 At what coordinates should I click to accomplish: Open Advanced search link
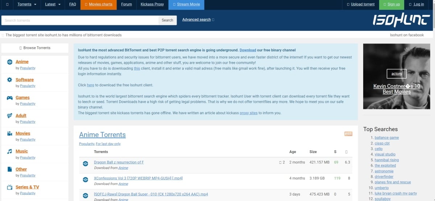tap(196, 20)
